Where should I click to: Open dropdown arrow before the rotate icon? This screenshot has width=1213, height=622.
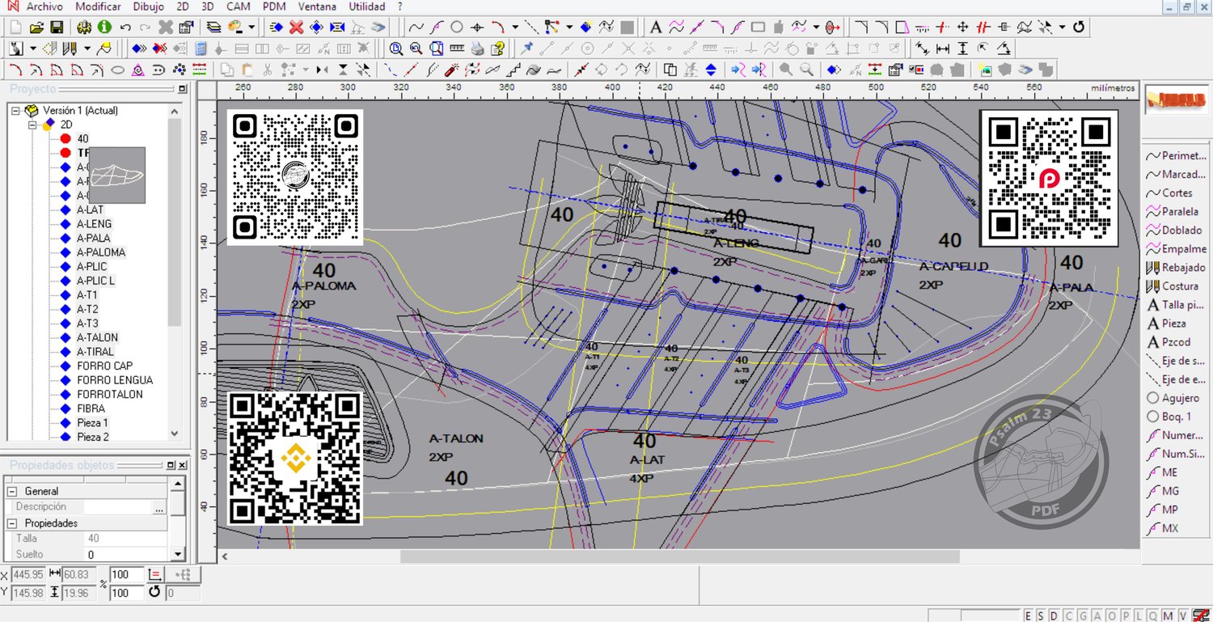pos(1063,28)
